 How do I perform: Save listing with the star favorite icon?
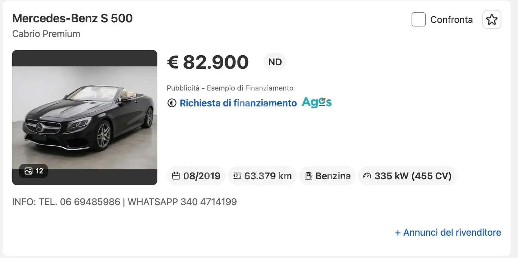coord(491,20)
